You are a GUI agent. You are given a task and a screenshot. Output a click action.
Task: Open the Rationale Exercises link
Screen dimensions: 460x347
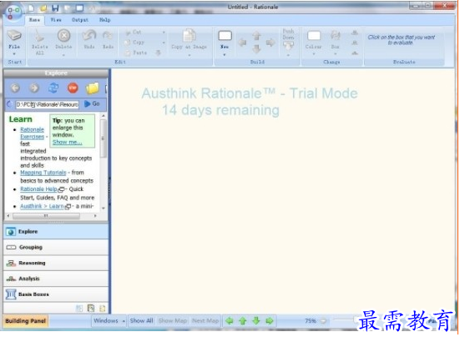pos(32,133)
